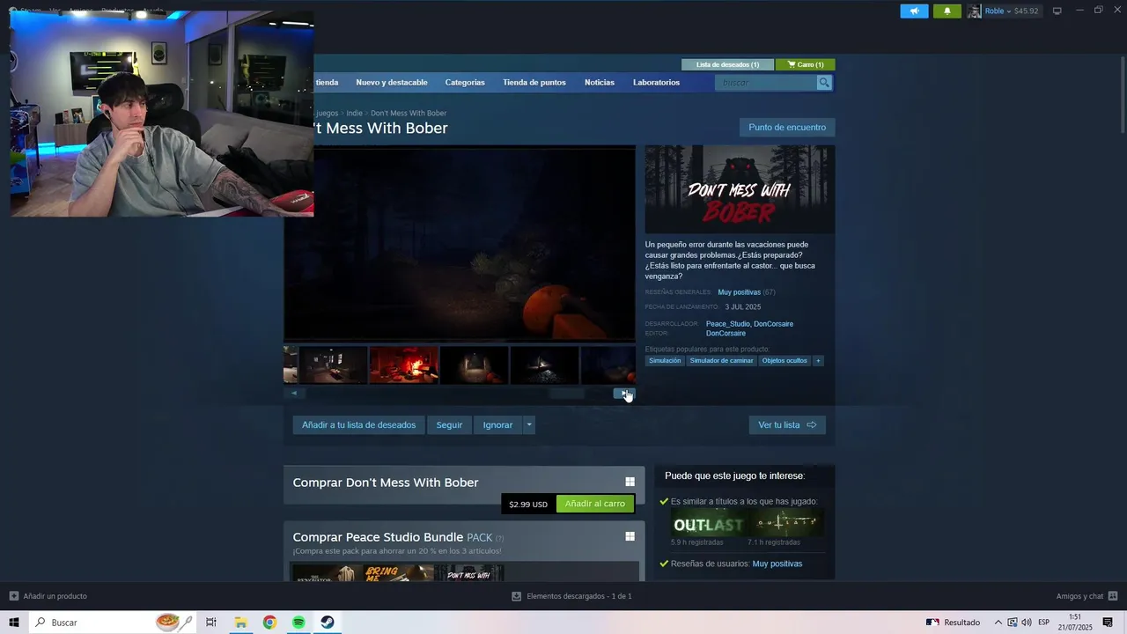The image size is (1127, 634).
Task: Click left arrow of thumbnail strip
Action: tap(294, 394)
